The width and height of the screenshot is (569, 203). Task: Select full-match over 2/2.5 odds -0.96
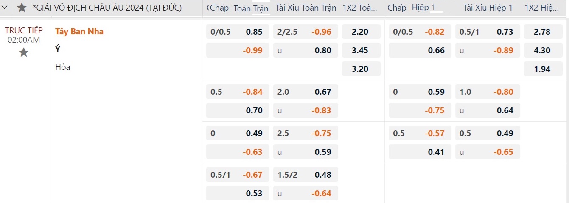click(306, 32)
